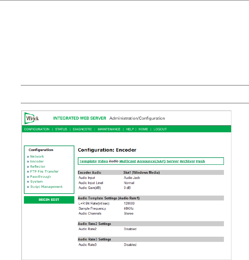Viewport: 249px width, 260px height.
Task: Click the '48KHz' sample frequency value
Action: click(129, 209)
